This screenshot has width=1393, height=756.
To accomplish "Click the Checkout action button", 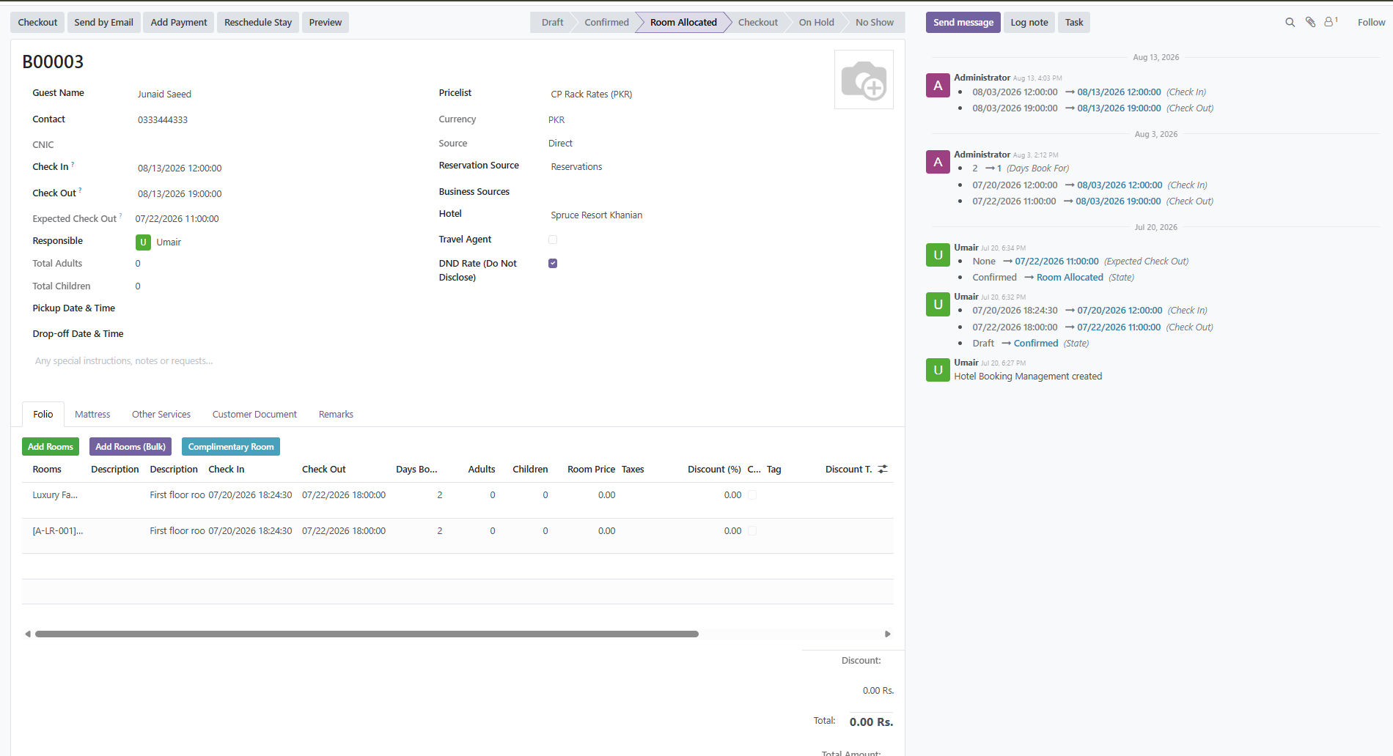I will click(x=37, y=23).
